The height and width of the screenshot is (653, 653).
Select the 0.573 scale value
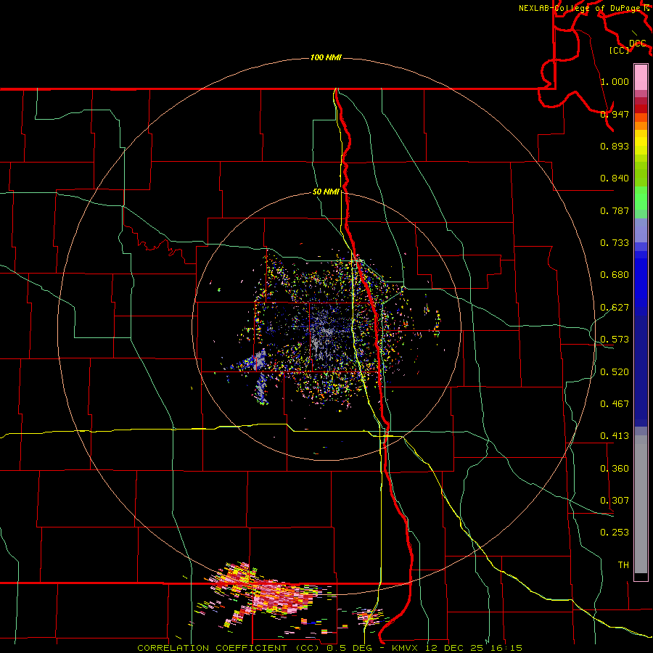(615, 340)
